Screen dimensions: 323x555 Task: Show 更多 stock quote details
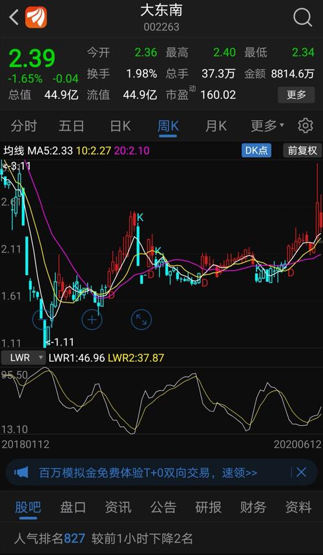tap(296, 94)
